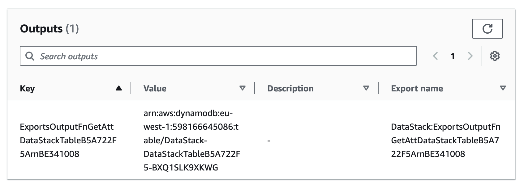Click the sort triangle beside Description header
The height and width of the screenshot is (189, 524).
pos(366,89)
